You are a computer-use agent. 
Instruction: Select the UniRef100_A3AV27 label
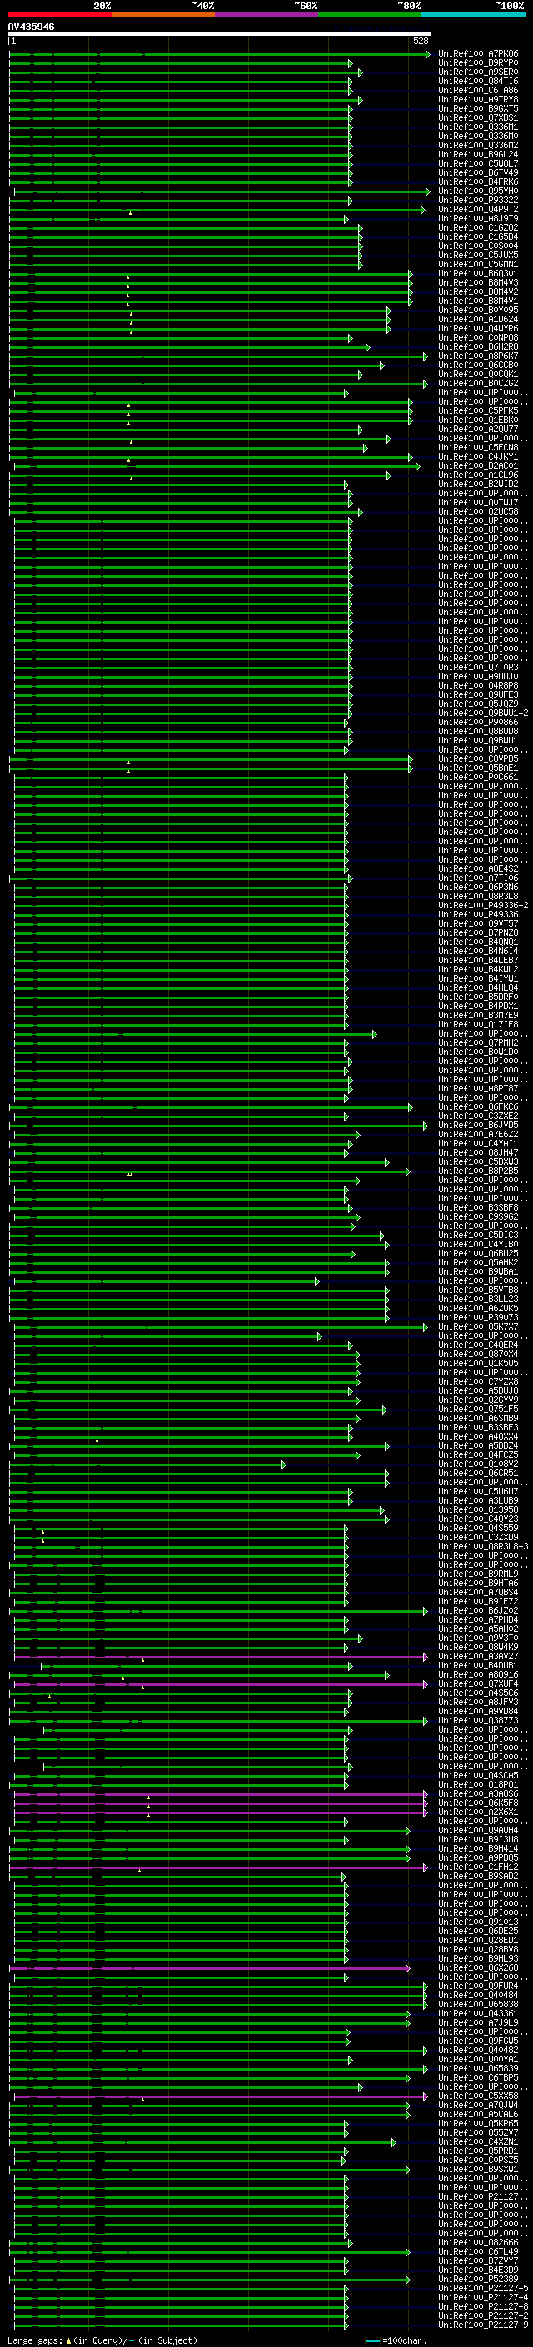click(x=478, y=1656)
